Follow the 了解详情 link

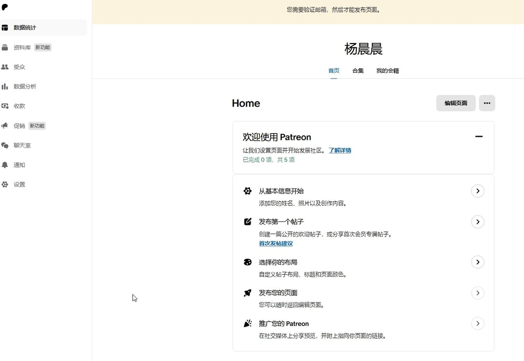pos(340,151)
